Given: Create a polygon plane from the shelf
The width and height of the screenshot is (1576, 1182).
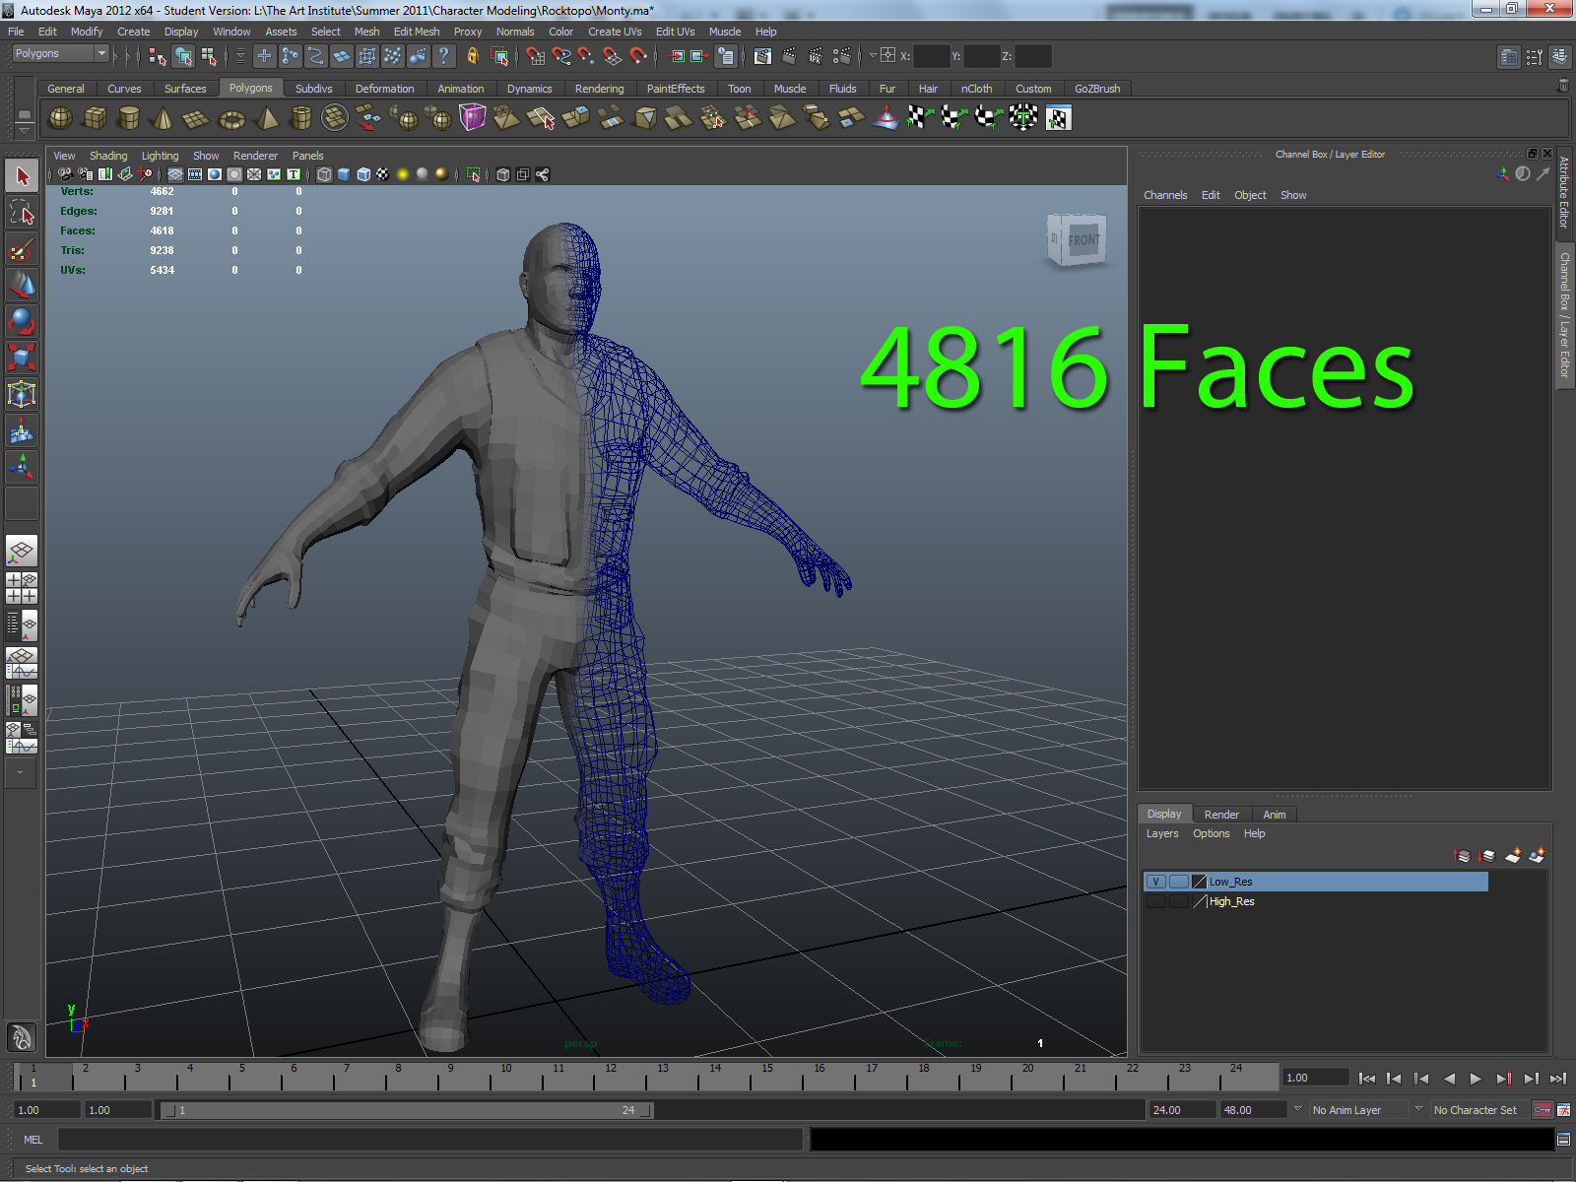Looking at the screenshot, I should click(x=197, y=119).
